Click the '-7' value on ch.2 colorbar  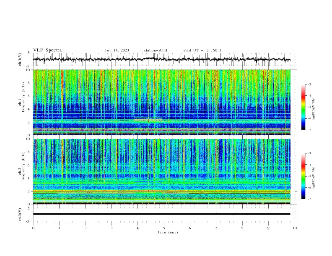(309, 199)
